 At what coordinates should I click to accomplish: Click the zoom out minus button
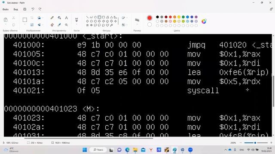pyautogui.click(x=241, y=142)
